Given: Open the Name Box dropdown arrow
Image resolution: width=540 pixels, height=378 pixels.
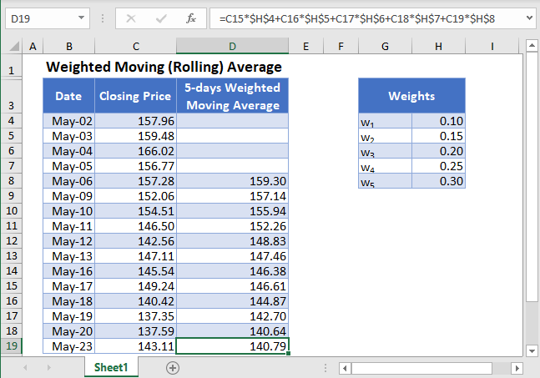Looking at the screenshot, I should pos(81,18).
